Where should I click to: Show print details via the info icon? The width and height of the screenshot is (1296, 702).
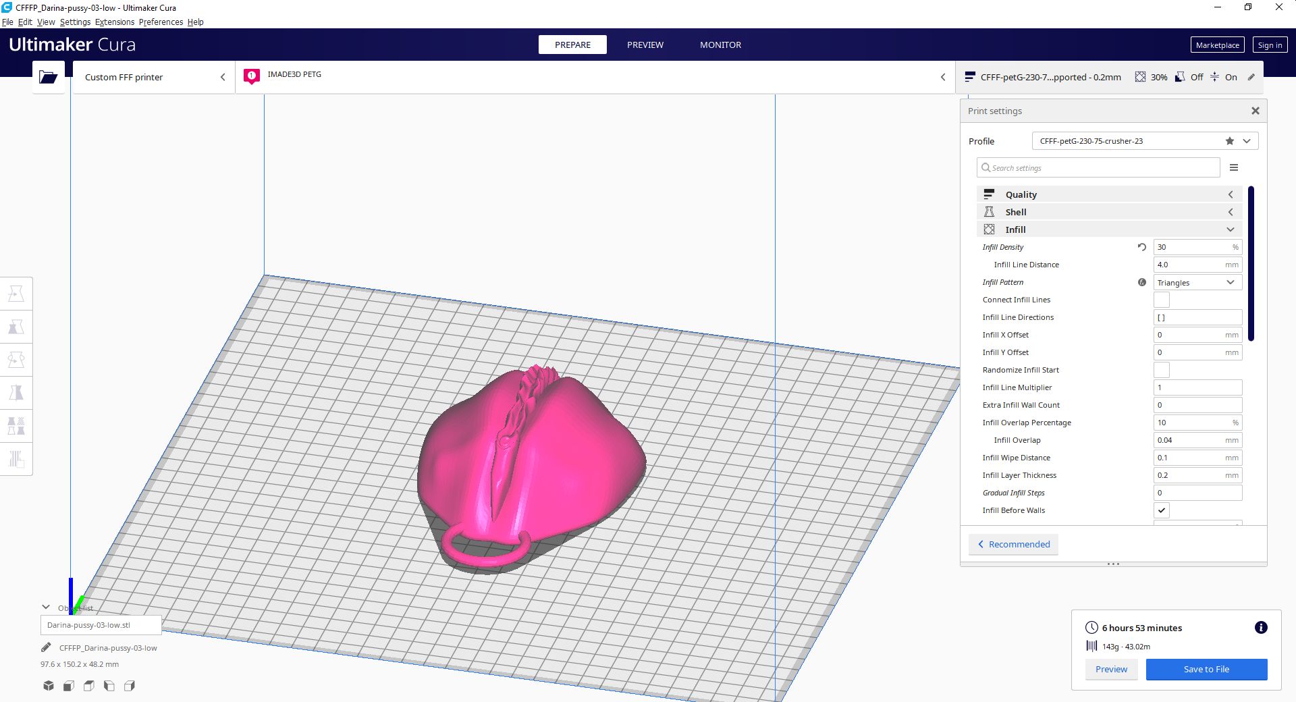[x=1261, y=628]
